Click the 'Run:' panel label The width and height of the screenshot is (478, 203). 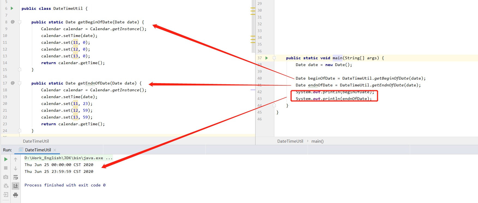point(7,150)
